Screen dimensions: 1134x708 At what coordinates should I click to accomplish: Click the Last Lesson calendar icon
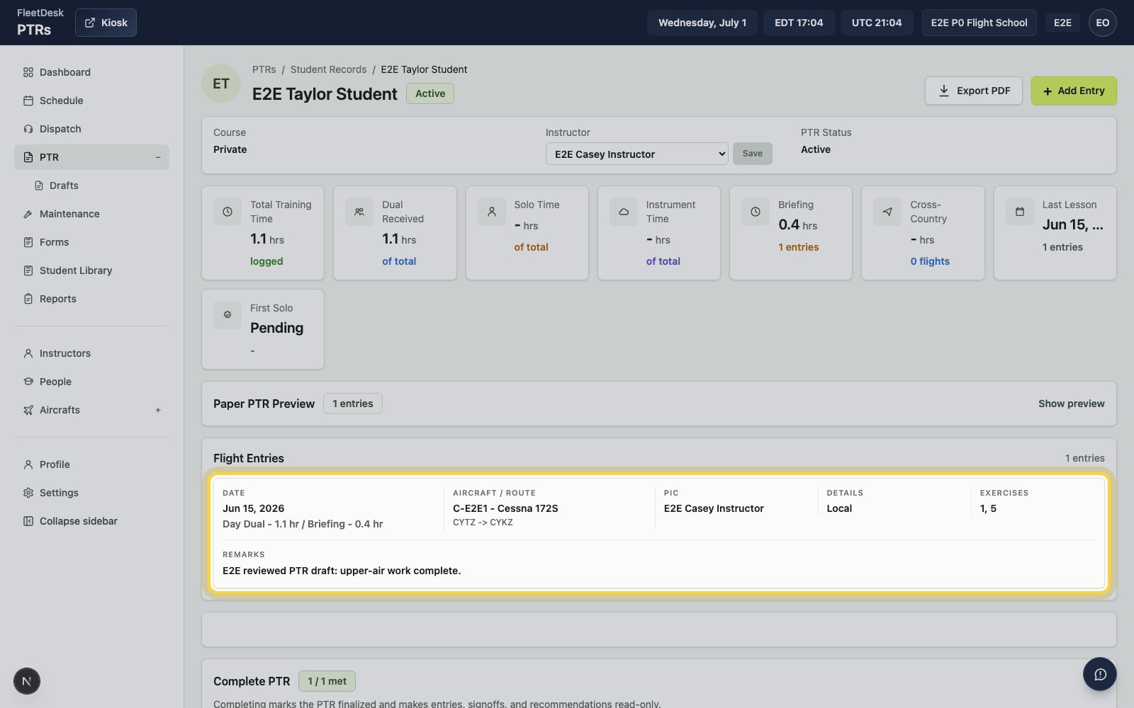1020,212
